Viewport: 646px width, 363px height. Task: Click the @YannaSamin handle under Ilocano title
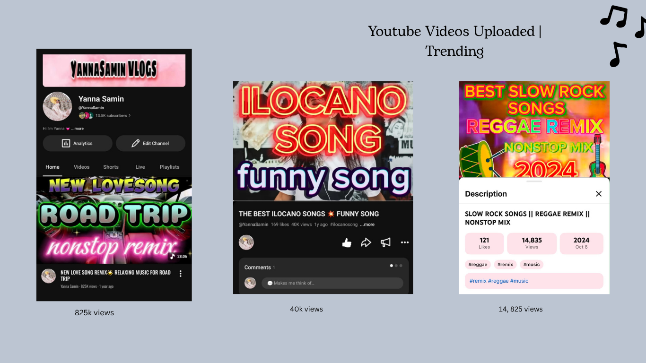click(253, 225)
